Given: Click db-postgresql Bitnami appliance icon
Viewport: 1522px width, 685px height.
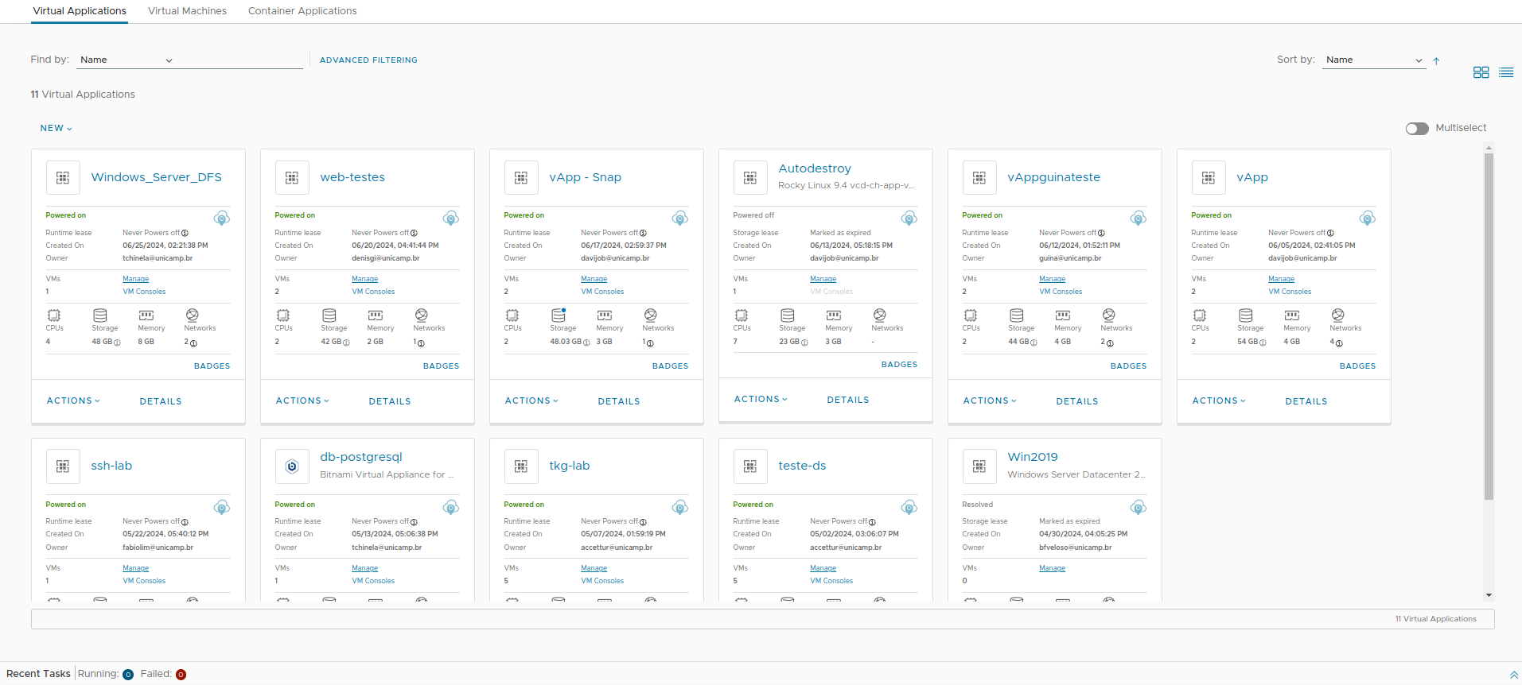Looking at the screenshot, I should click(292, 466).
